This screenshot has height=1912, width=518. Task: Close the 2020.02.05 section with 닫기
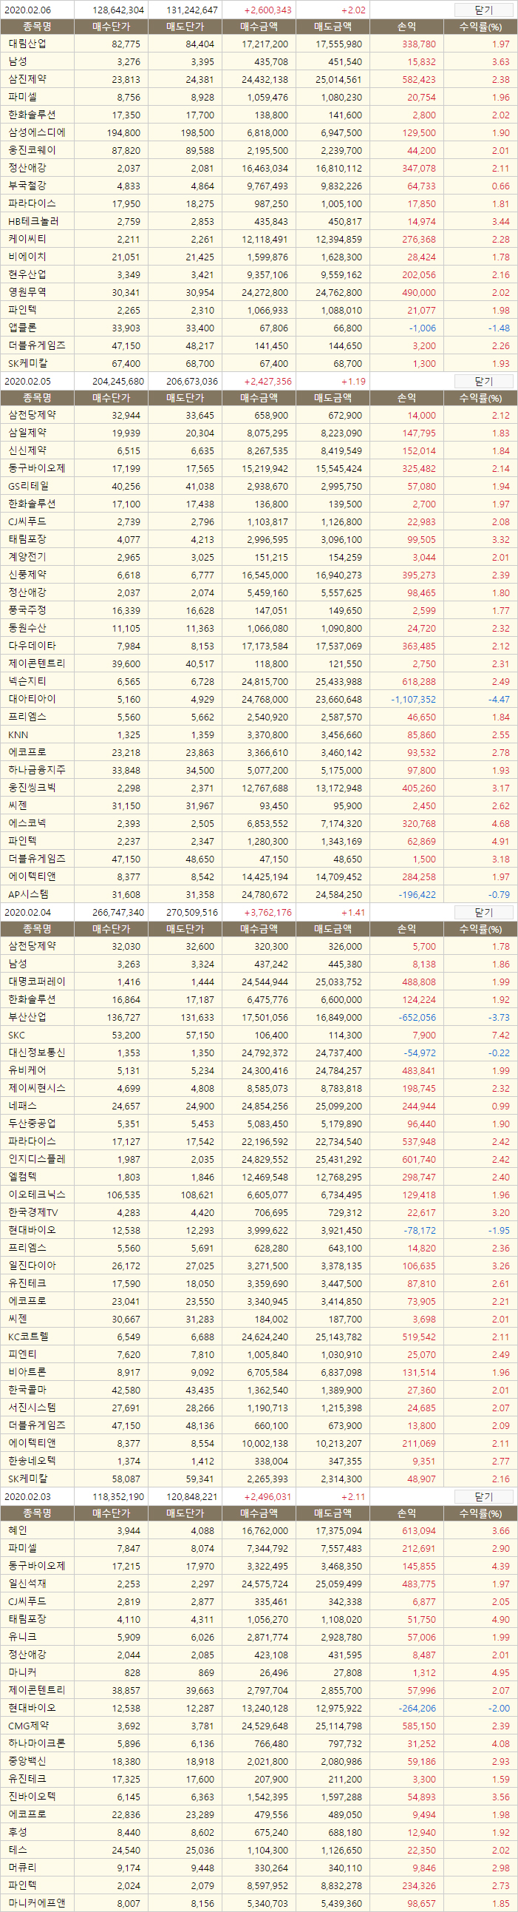coord(483,381)
